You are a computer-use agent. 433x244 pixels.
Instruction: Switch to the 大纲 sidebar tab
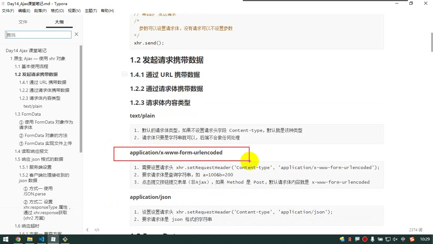click(59, 22)
